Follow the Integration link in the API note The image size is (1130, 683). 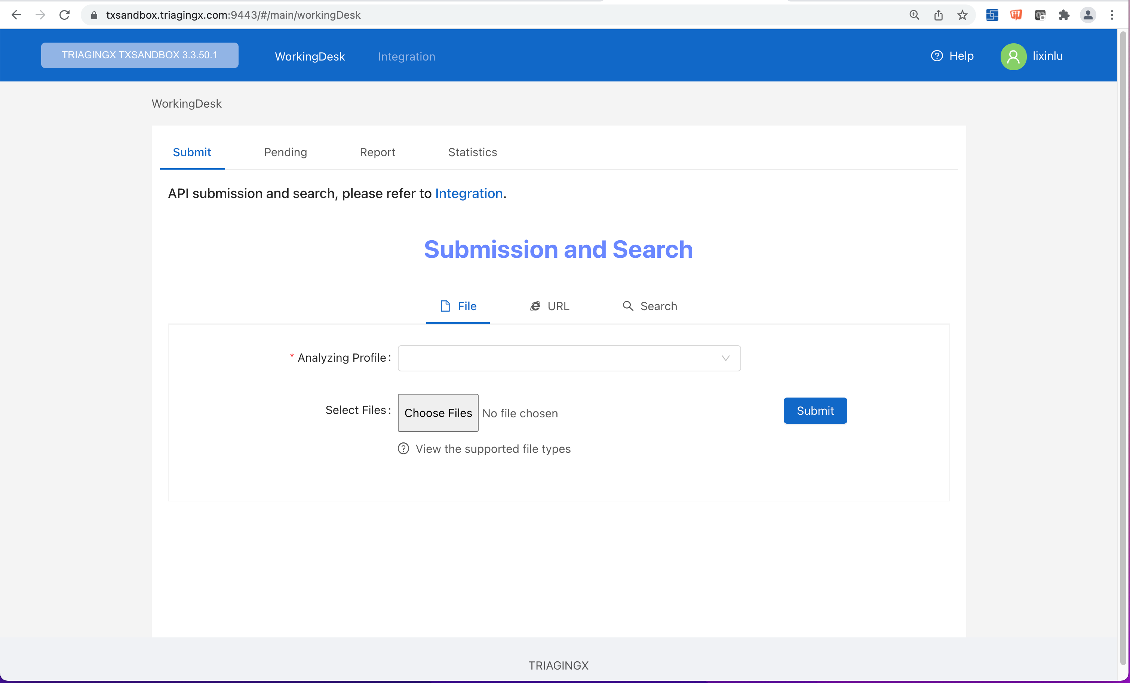click(x=469, y=194)
